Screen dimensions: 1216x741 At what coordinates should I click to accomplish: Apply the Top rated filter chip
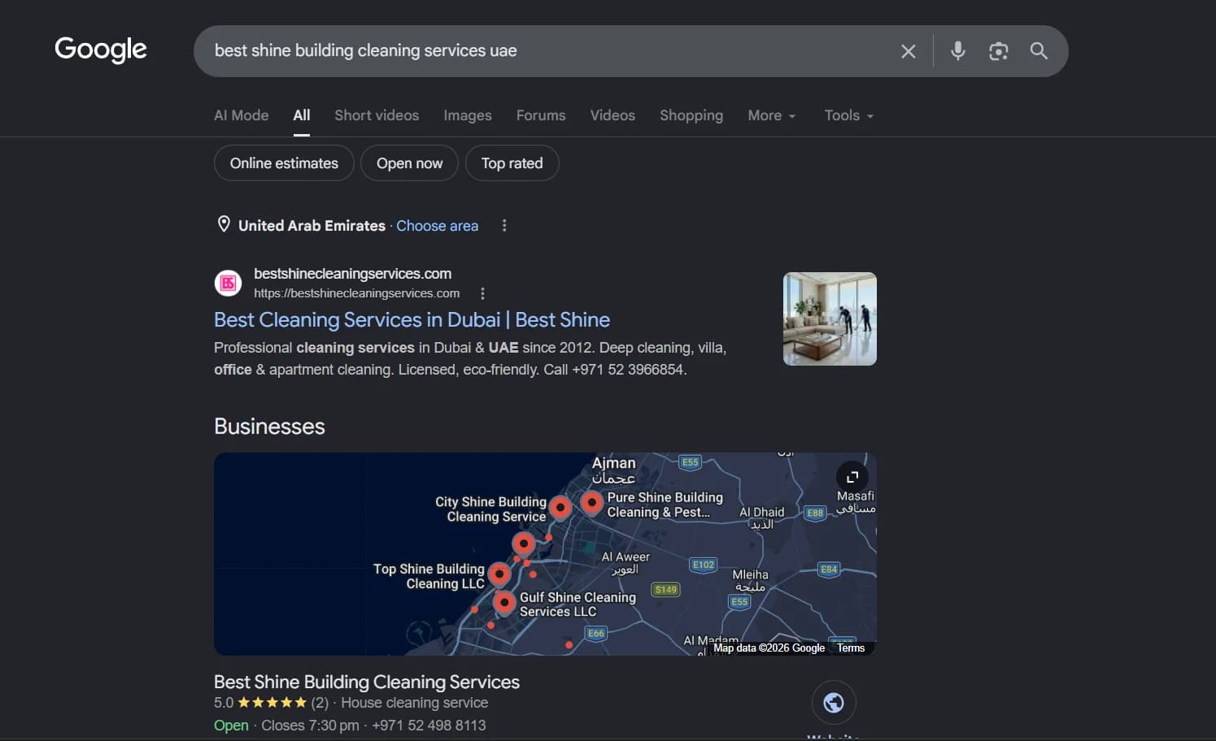coord(512,163)
